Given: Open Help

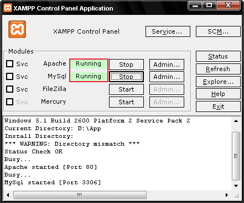Looking at the screenshot, I should 218,94.
